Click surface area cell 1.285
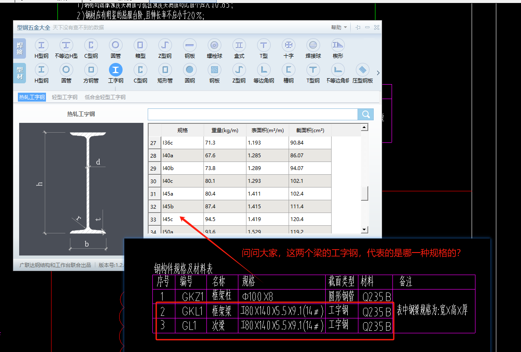 click(267, 156)
